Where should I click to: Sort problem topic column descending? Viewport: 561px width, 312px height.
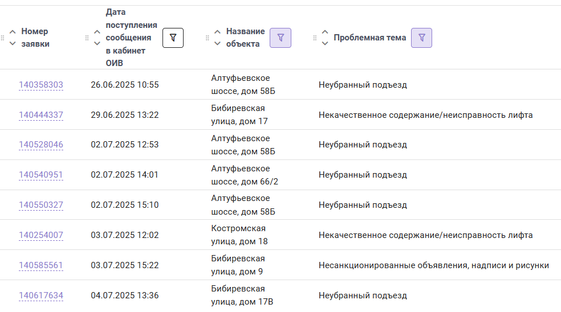coord(324,44)
